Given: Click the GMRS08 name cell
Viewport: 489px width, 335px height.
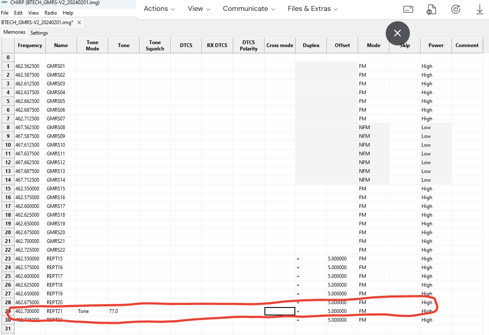Looking at the screenshot, I should point(61,127).
